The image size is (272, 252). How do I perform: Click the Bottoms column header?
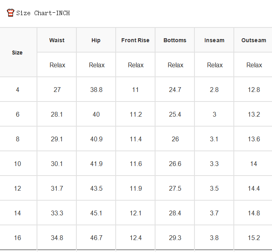click(175, 40)
